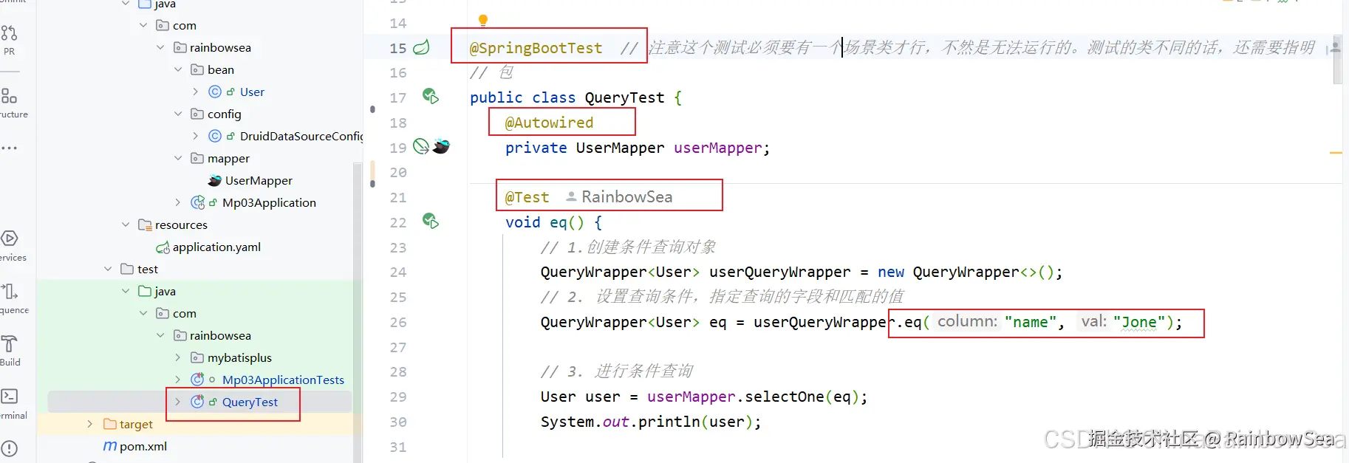Expand the target folder
The image size is (1349, 463).
90,424
